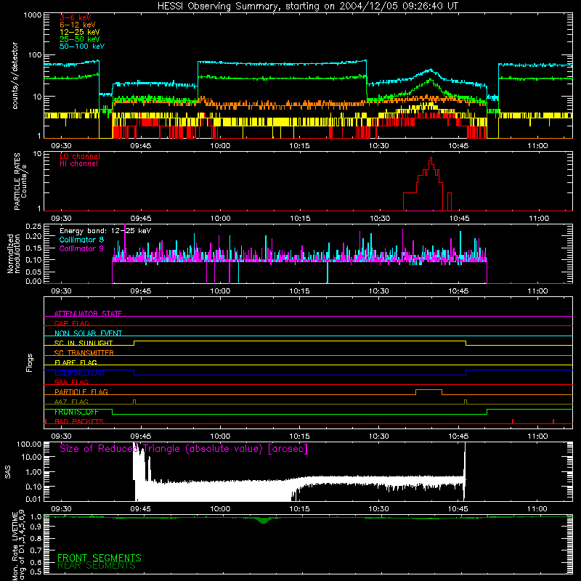Click the ECLIPSE_FLAG label
The width and height of the screenshot is (581, 581).
click(x=79, y=373)
